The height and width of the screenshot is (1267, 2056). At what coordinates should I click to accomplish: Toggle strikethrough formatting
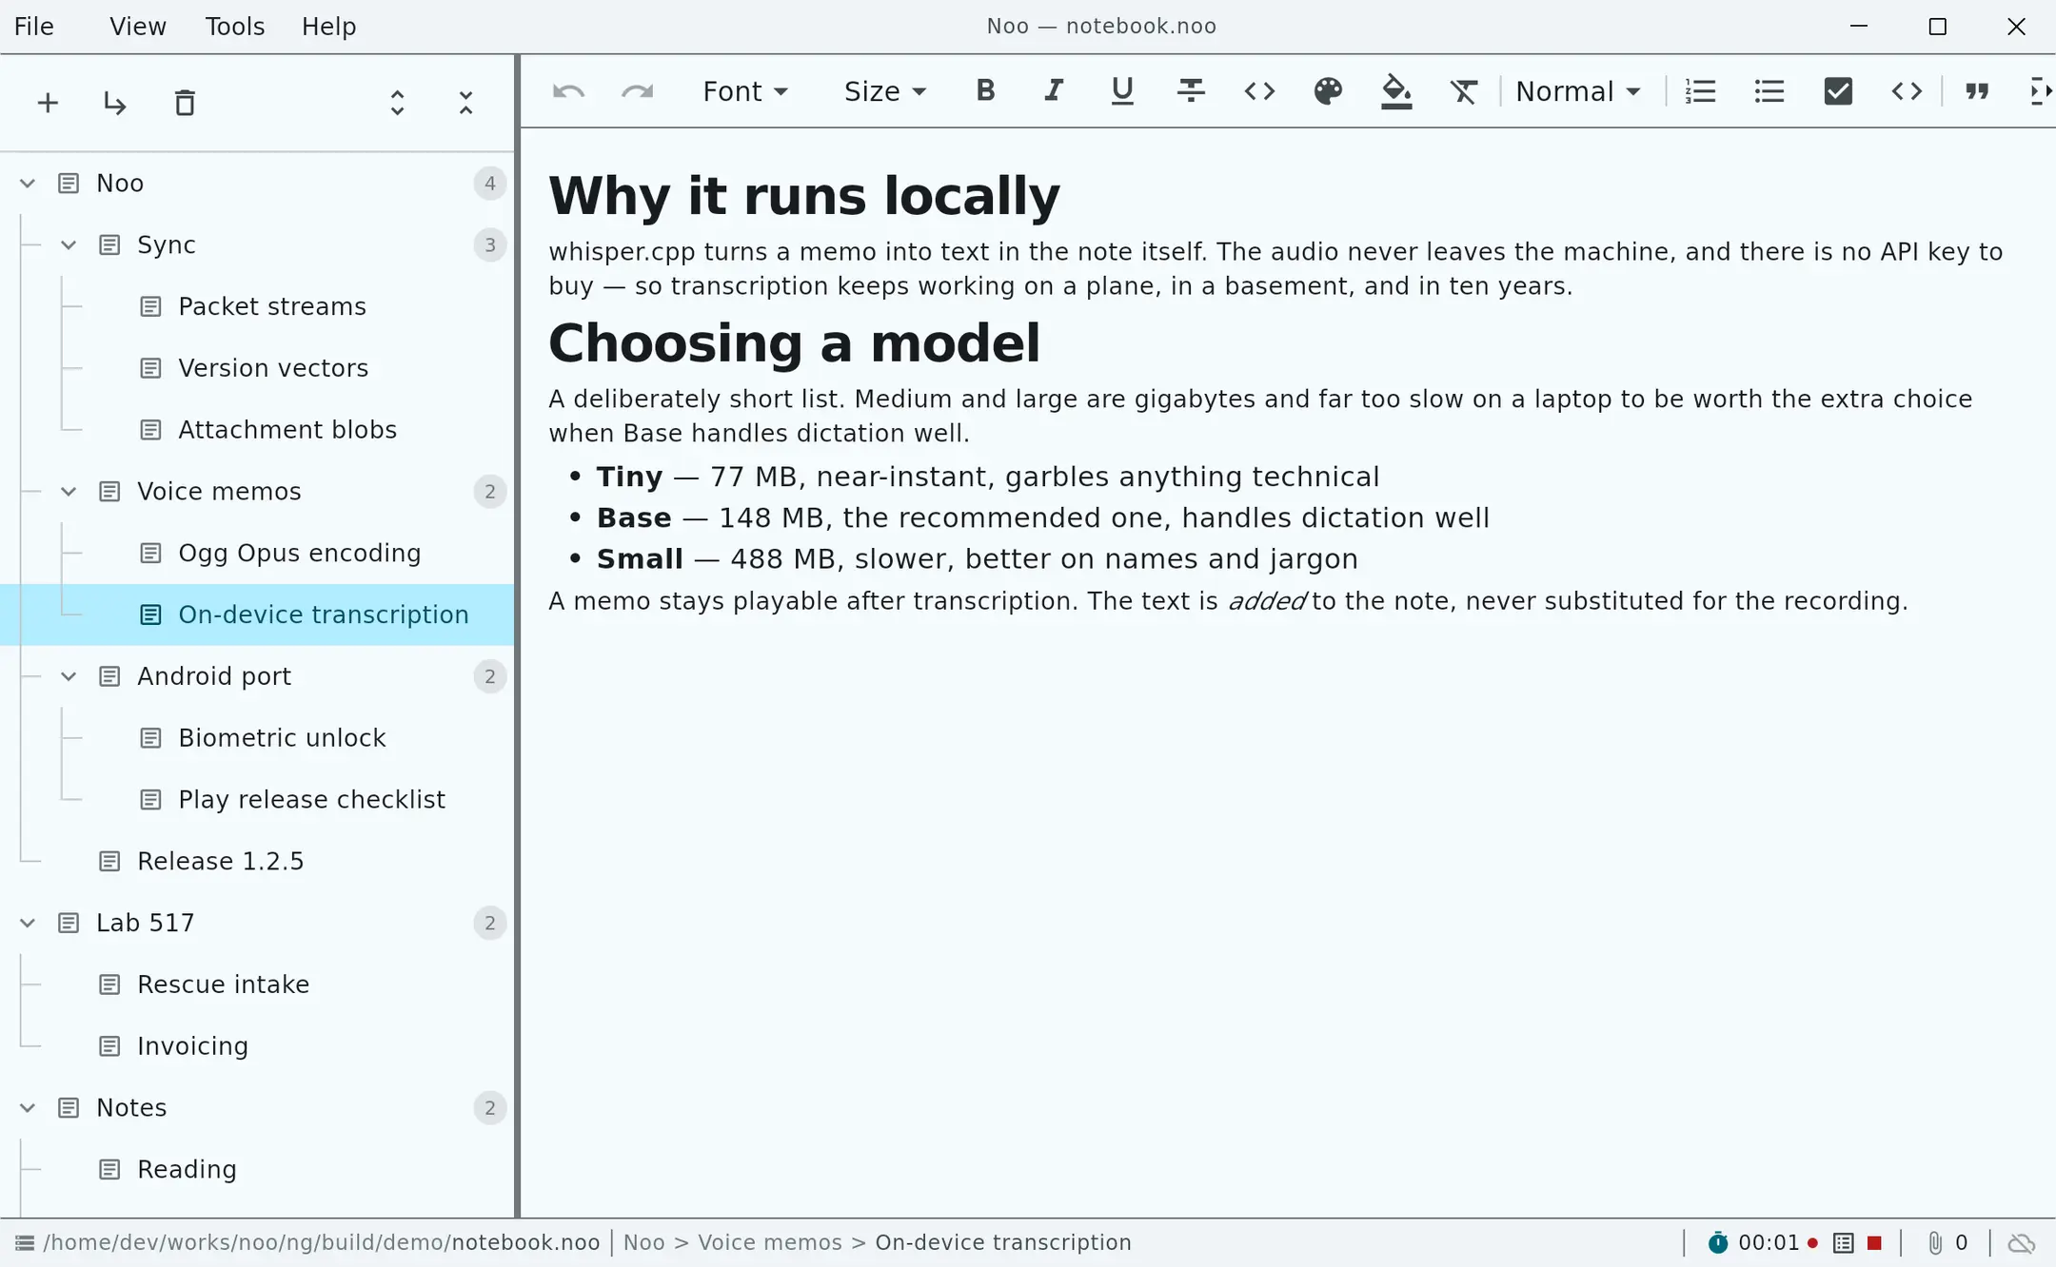[1191, 91]
